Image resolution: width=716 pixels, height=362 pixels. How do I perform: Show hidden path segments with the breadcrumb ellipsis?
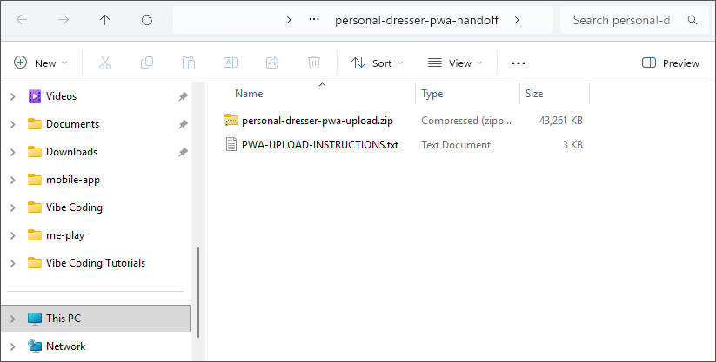coord(314,20)
